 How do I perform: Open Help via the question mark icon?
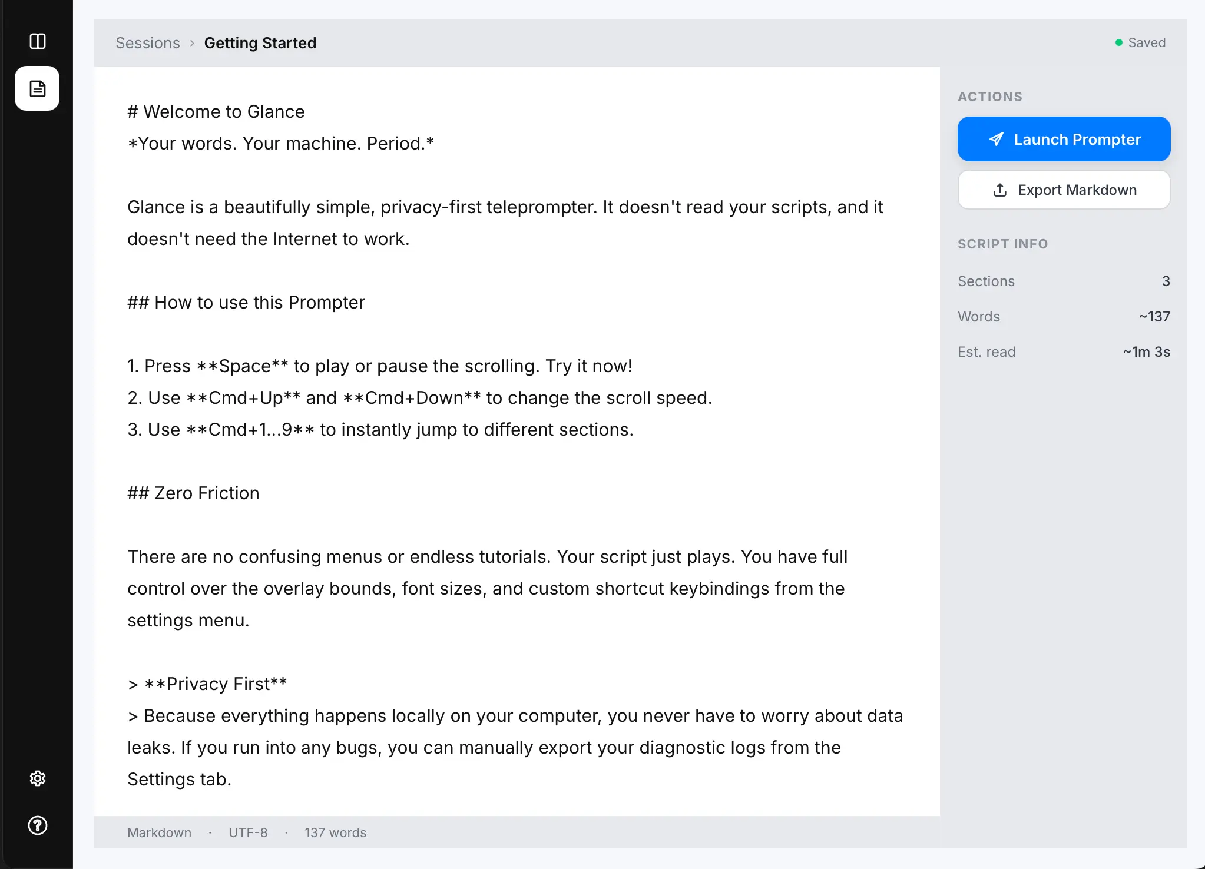coord(37,826)
